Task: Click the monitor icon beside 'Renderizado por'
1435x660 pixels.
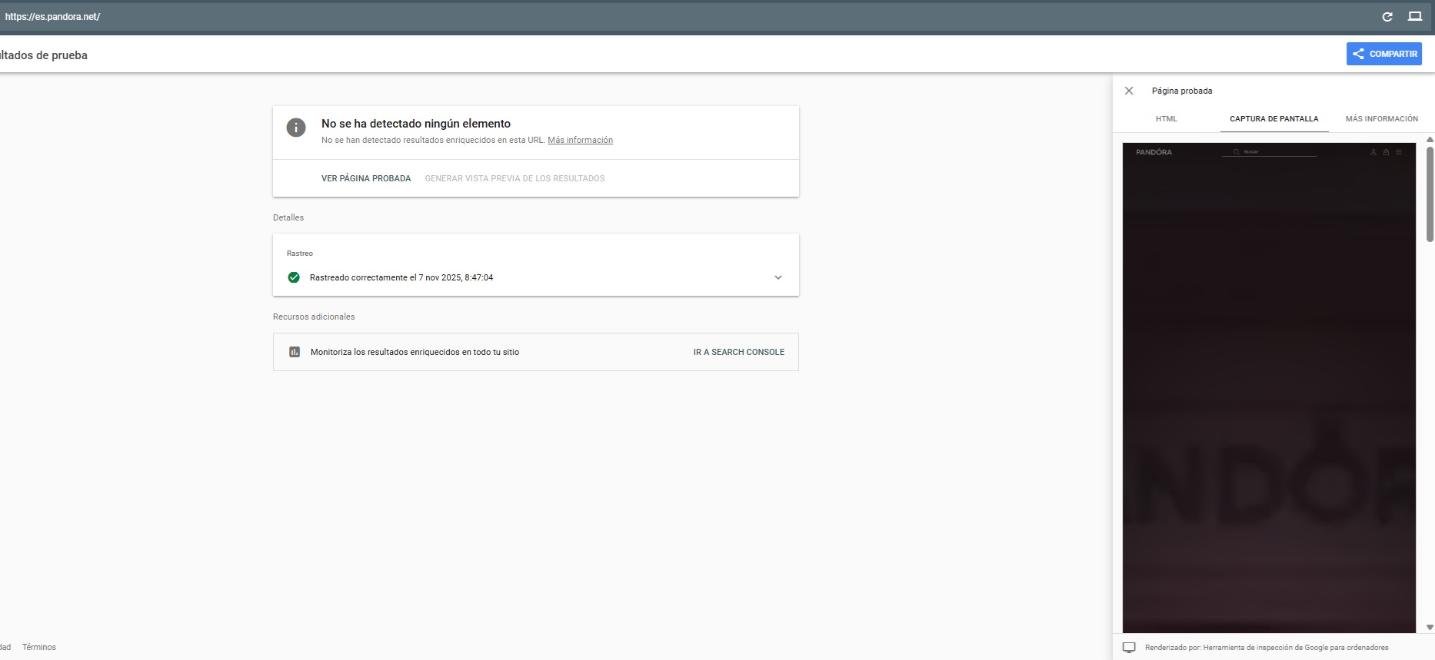Action: (1129, 648)
